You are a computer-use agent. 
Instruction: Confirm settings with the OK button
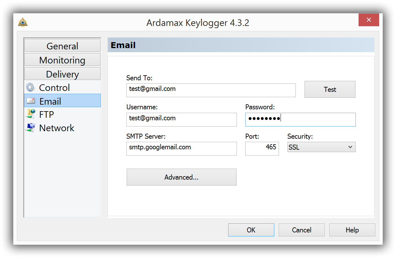(251, 230)
